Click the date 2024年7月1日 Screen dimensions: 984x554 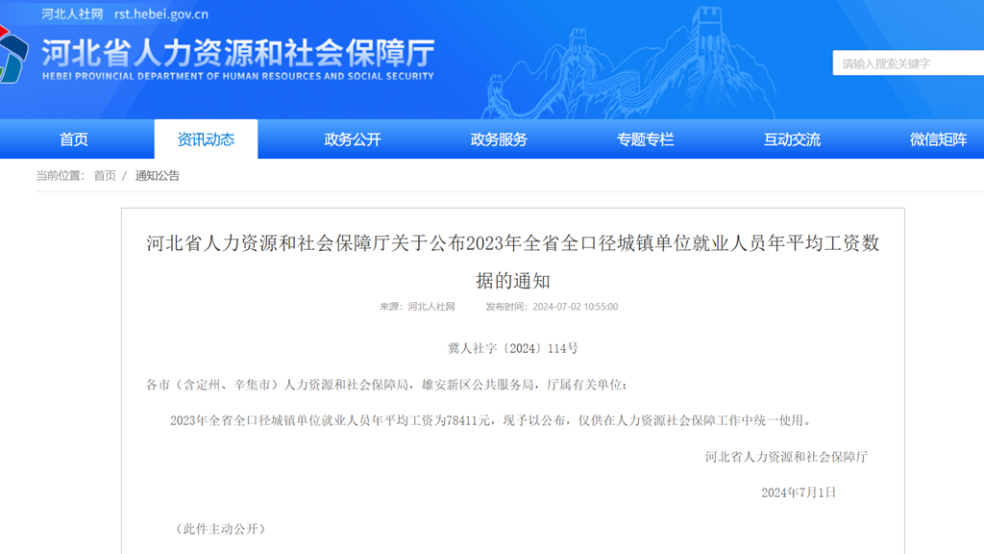pyautogui.click(x=799, y=493)
